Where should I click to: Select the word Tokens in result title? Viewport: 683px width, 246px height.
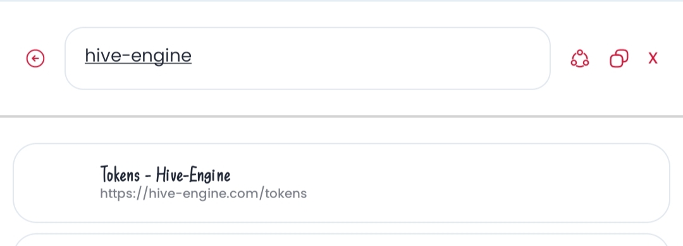120,175
